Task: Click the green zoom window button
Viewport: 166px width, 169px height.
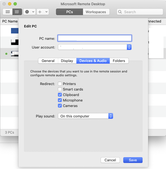Action: click(15, 4)
